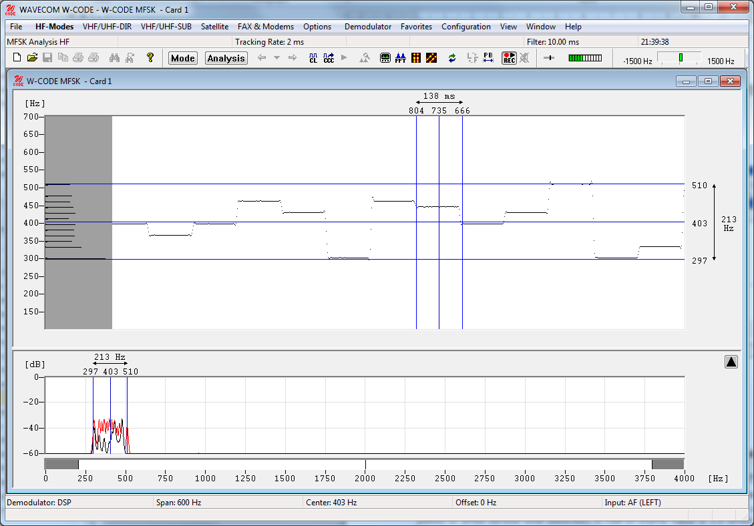This screenshot has width=754, height=526.
Task: Open a file using the folder icon
Action: click(x=32, y=57)
